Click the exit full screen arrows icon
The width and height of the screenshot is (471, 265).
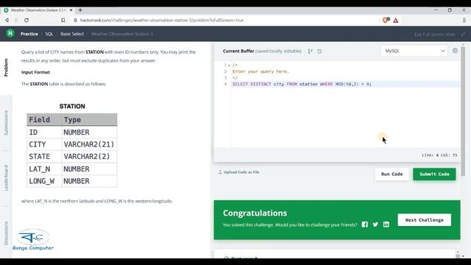pyautogui.click(x=463, y=35)
